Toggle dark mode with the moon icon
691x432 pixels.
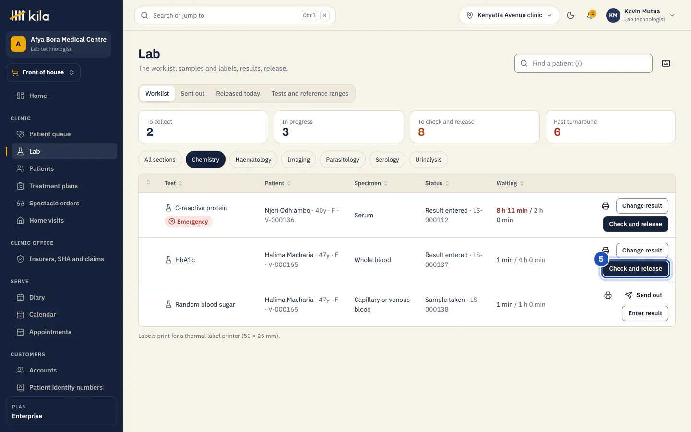point(571,15)
